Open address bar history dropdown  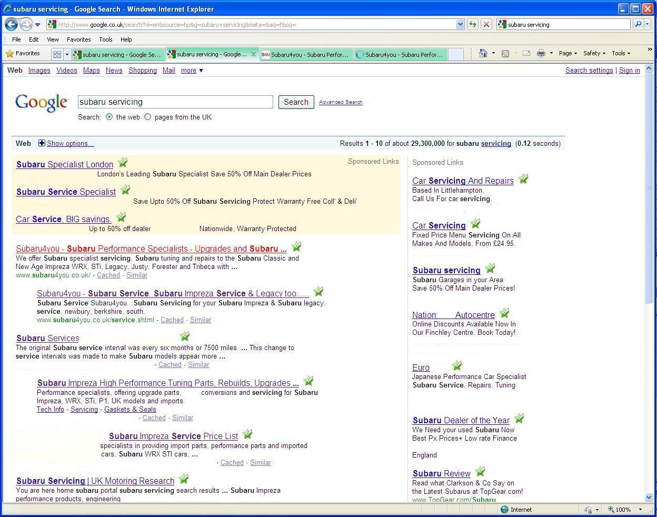[460, 24]
